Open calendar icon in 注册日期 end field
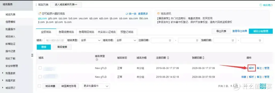The image size is (275, 93). [197, 40]
